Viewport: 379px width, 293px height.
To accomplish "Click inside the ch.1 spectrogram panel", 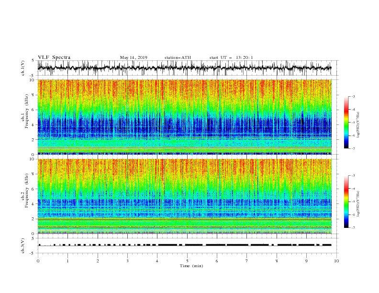I will tap(184, 117).
